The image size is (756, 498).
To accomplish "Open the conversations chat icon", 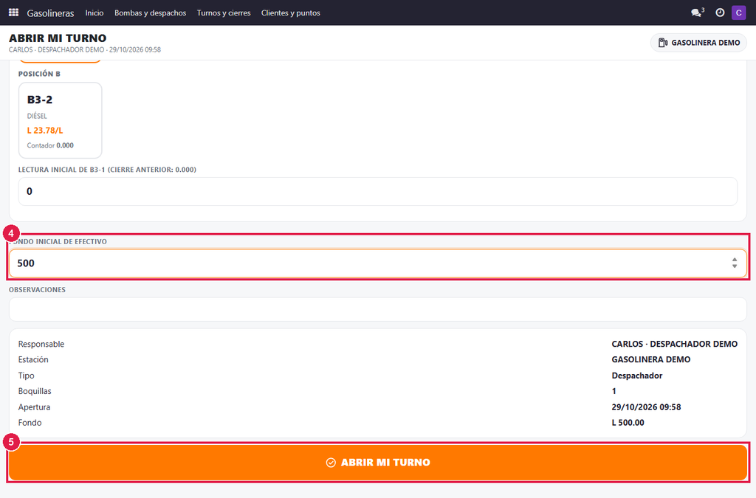I will (697, 13).
